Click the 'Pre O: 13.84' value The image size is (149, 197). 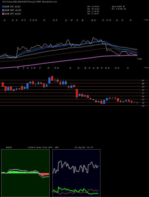coord(93,7)
